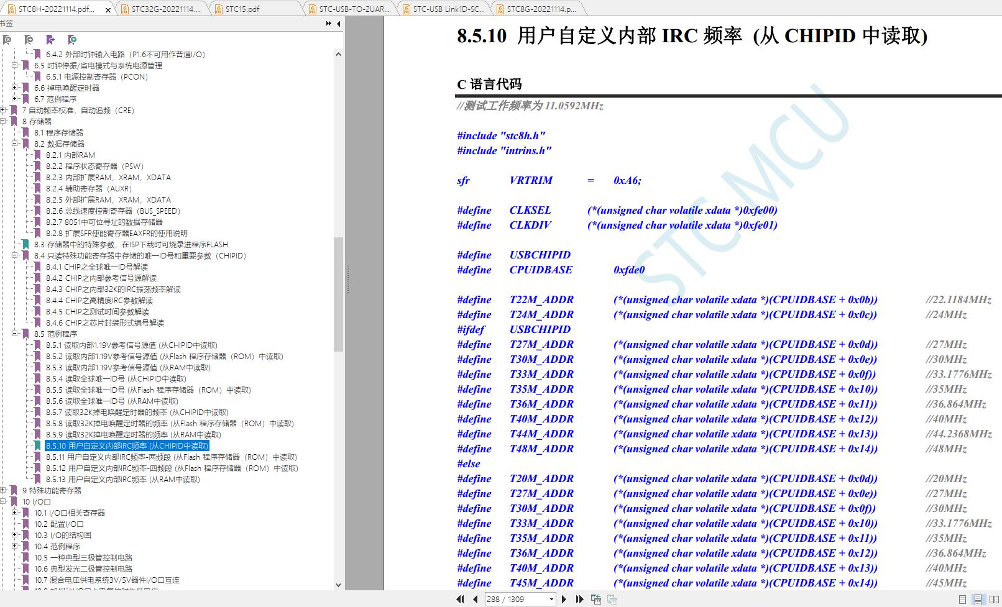Open bookmark 8.5.13 从RAM中读取
The image size is (1002, 607).
123,479
